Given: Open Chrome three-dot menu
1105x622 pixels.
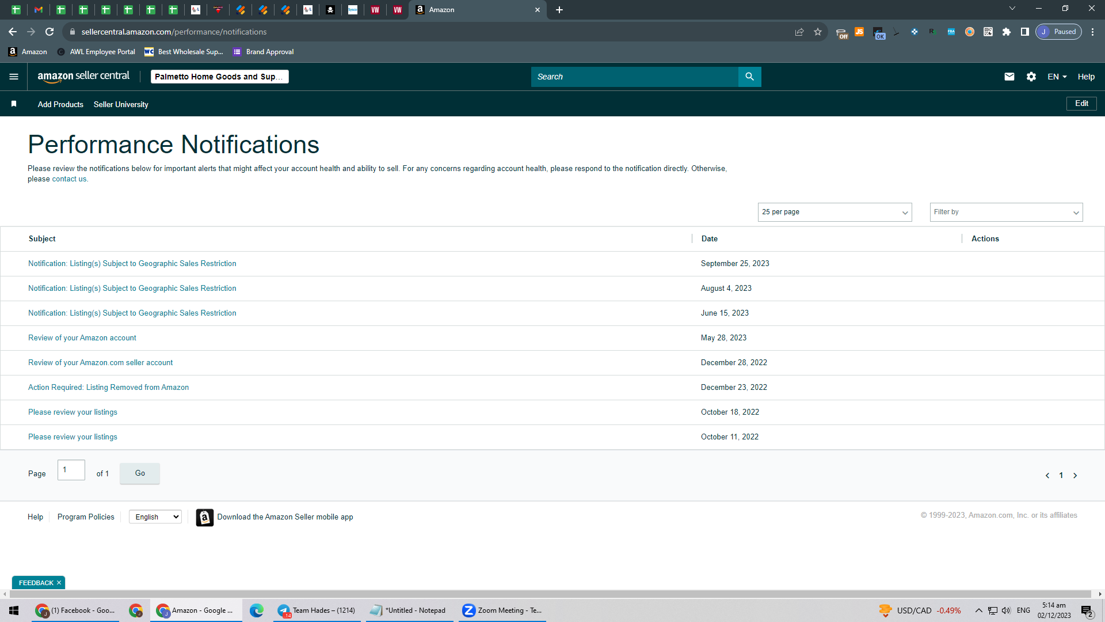Looking at the screenshot, I should [x=1092, y=32].
